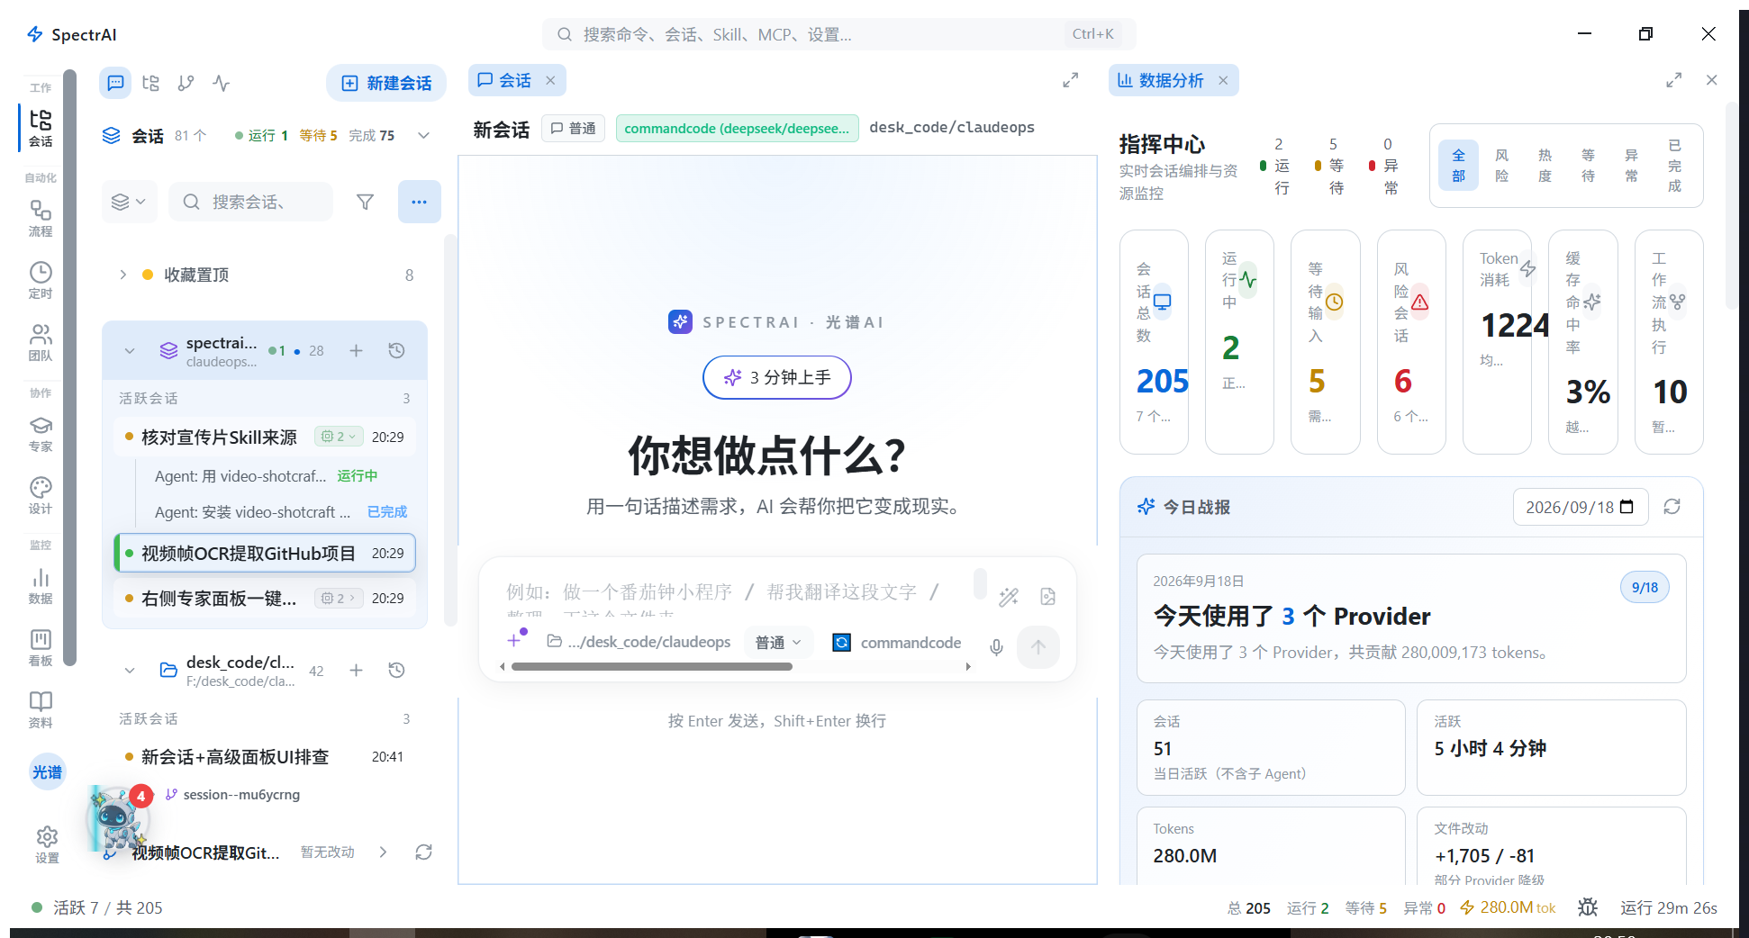Add session to desk_code/cl... group

(356, 670)
